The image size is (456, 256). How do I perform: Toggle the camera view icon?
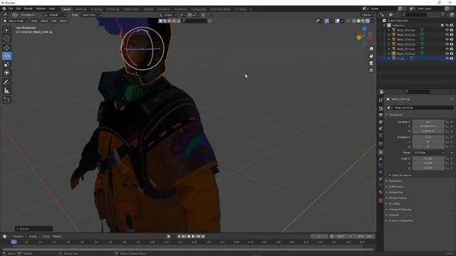[371, 63]
